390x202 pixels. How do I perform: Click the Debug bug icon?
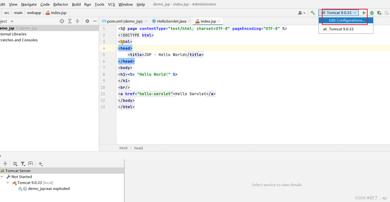(372, 13)
